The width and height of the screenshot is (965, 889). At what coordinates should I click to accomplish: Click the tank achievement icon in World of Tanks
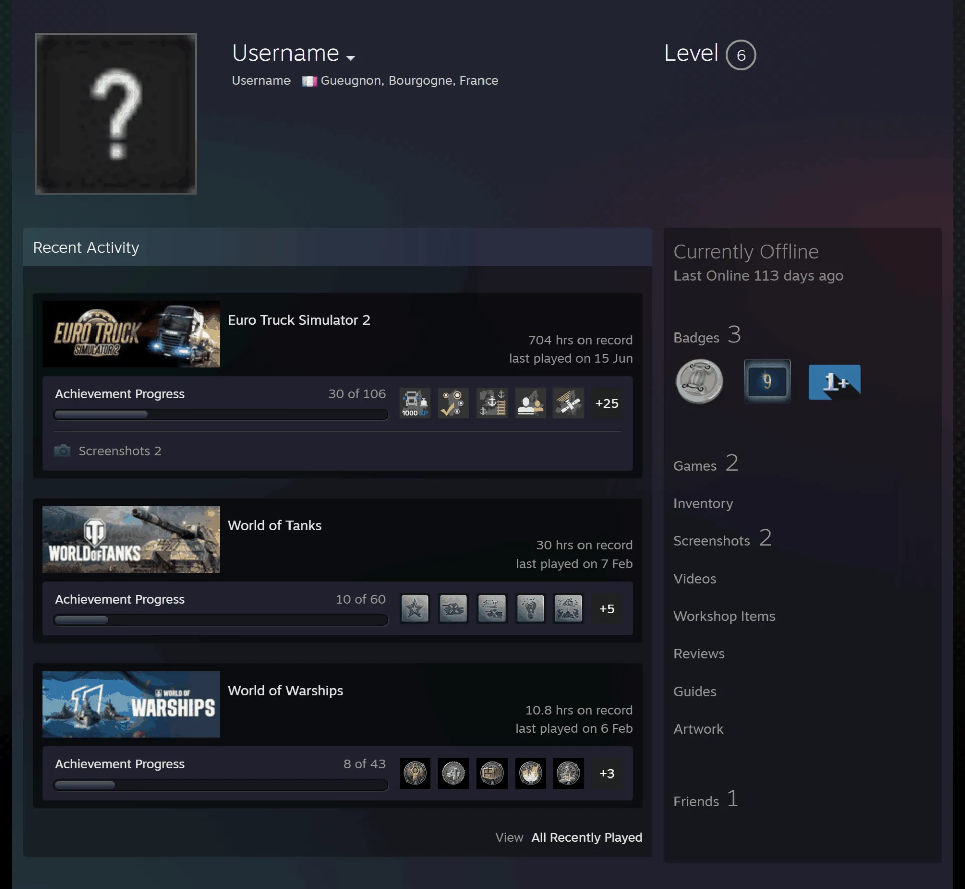click(453, 609)
